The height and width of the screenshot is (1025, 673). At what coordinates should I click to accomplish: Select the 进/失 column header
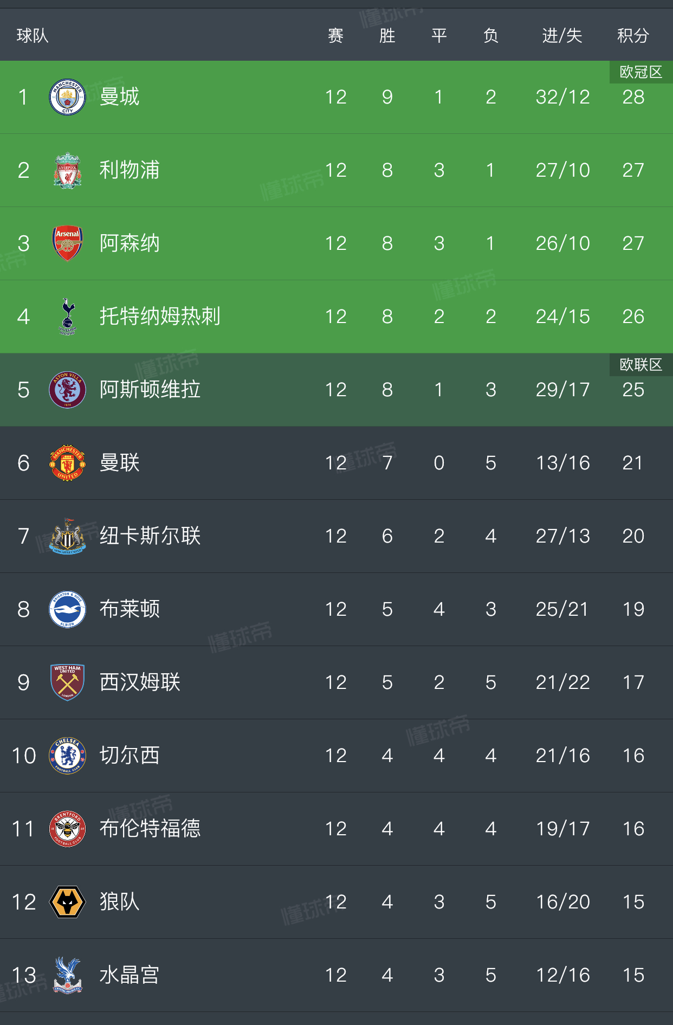(562, 36)
